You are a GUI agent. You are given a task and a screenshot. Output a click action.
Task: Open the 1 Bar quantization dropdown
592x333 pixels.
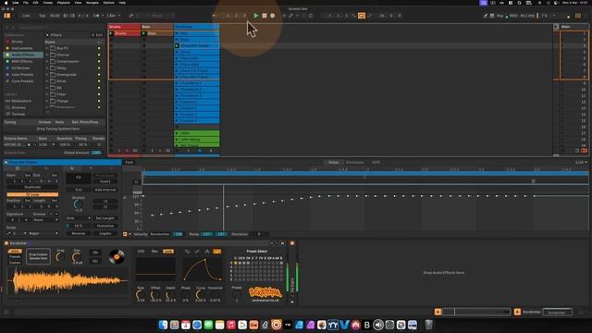[113, 16]
